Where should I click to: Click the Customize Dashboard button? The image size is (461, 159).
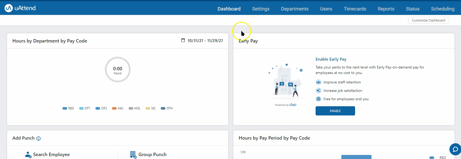click(x=428, y=20)
